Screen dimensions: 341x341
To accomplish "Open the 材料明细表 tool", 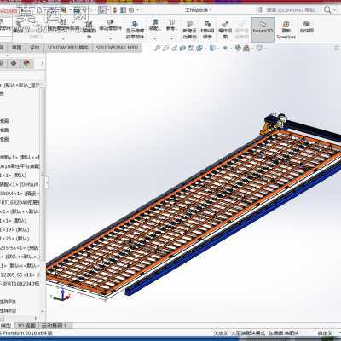I will 207,30.
